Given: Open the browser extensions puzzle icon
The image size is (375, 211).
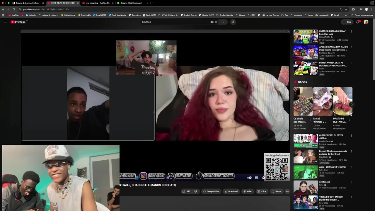Looking at the screenshot, I should click(x=353, y=9).
